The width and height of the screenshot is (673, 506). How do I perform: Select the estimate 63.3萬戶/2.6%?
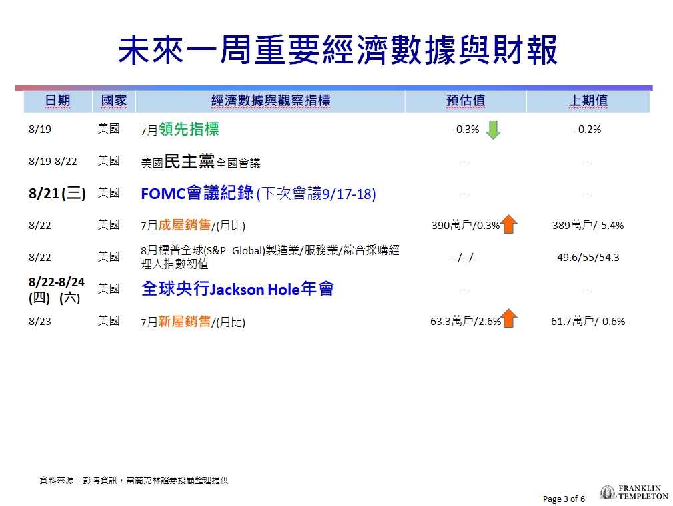coord(466,321)
